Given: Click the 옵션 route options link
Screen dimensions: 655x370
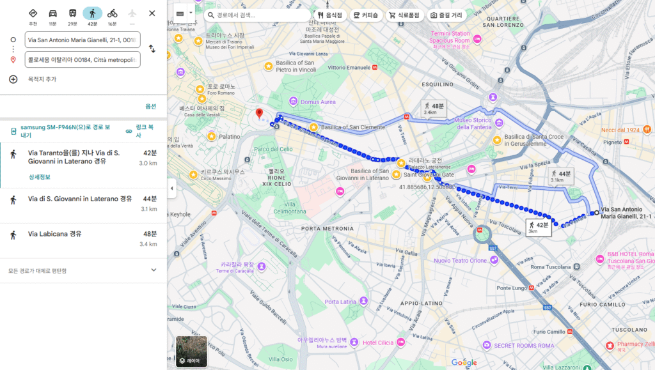Looking at the screenshot, I should [x=150, y=106].
